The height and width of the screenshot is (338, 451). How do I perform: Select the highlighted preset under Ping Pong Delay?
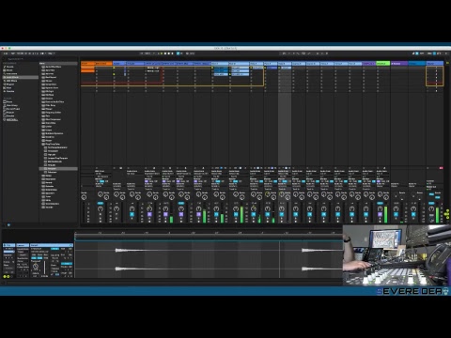58,168
